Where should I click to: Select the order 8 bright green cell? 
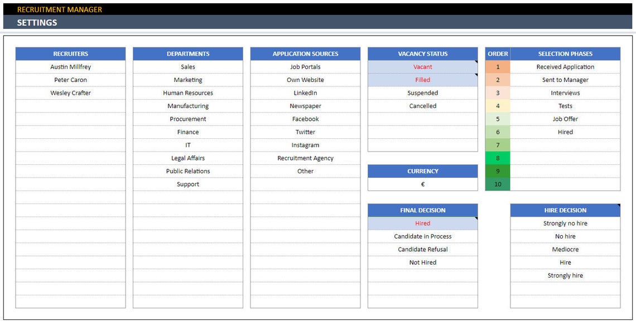498,158
